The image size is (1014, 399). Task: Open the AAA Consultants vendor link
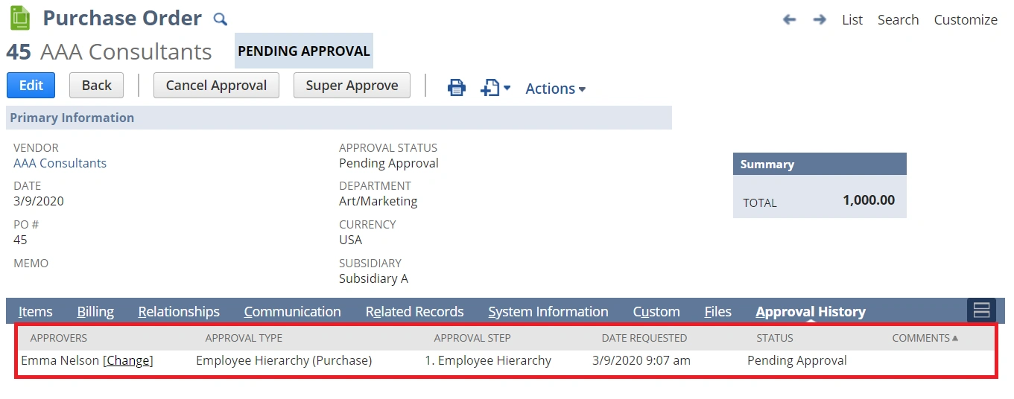pos(60,163)
